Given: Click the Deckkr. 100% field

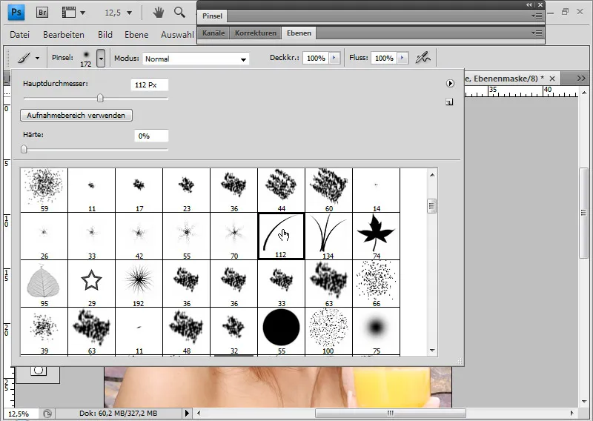Looking at the screenshot, I should [316, 58].
